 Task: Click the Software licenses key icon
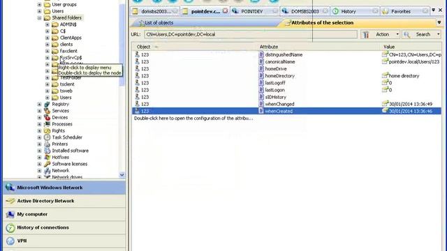click(47, 164)
